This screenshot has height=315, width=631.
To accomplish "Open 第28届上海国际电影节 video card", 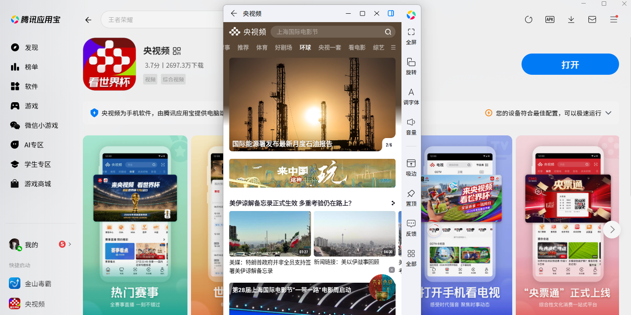I will (312, 299).
